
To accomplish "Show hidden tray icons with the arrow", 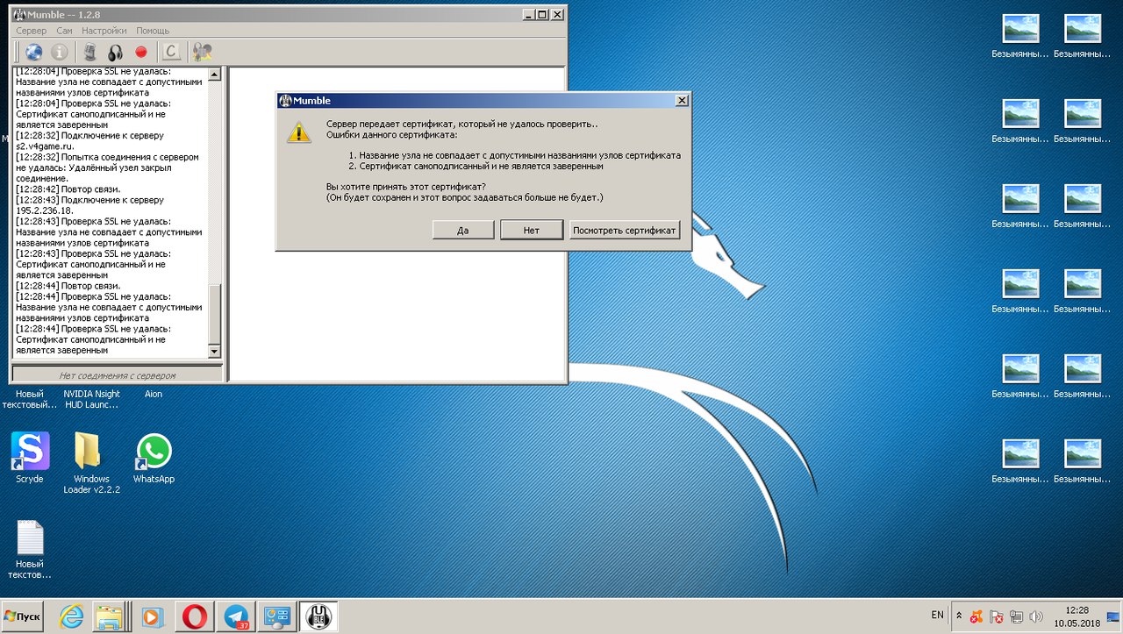I will [x=959, y=616].
